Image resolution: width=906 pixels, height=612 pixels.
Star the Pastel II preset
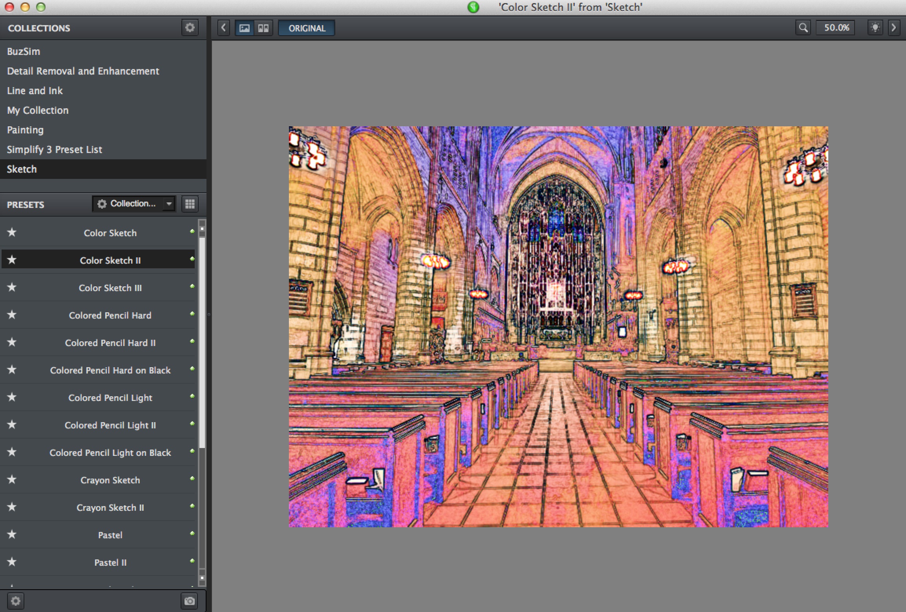click(x=12, y=562)
